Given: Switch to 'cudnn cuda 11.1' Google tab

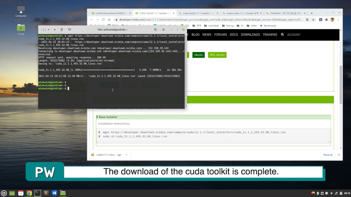Looking at the screenshot, I should click(243, 13).
